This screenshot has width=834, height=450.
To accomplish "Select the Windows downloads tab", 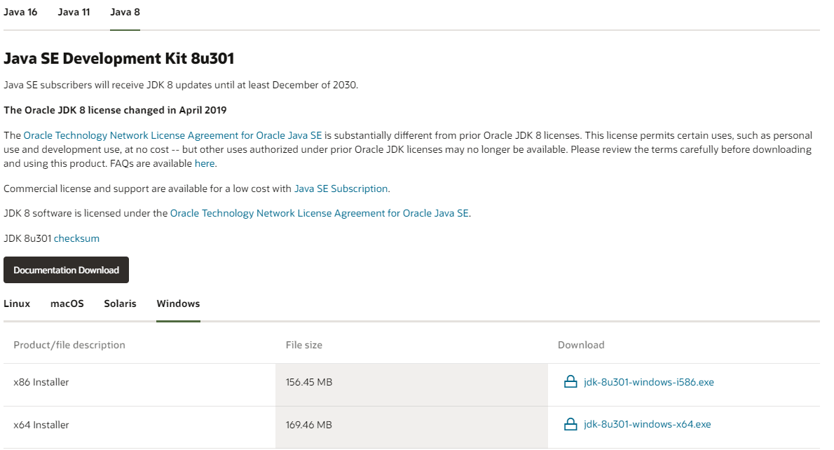I will pos(178,304).
